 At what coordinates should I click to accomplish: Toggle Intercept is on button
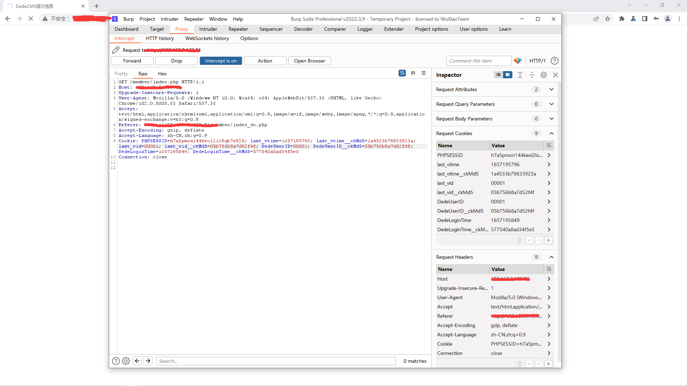221,61
